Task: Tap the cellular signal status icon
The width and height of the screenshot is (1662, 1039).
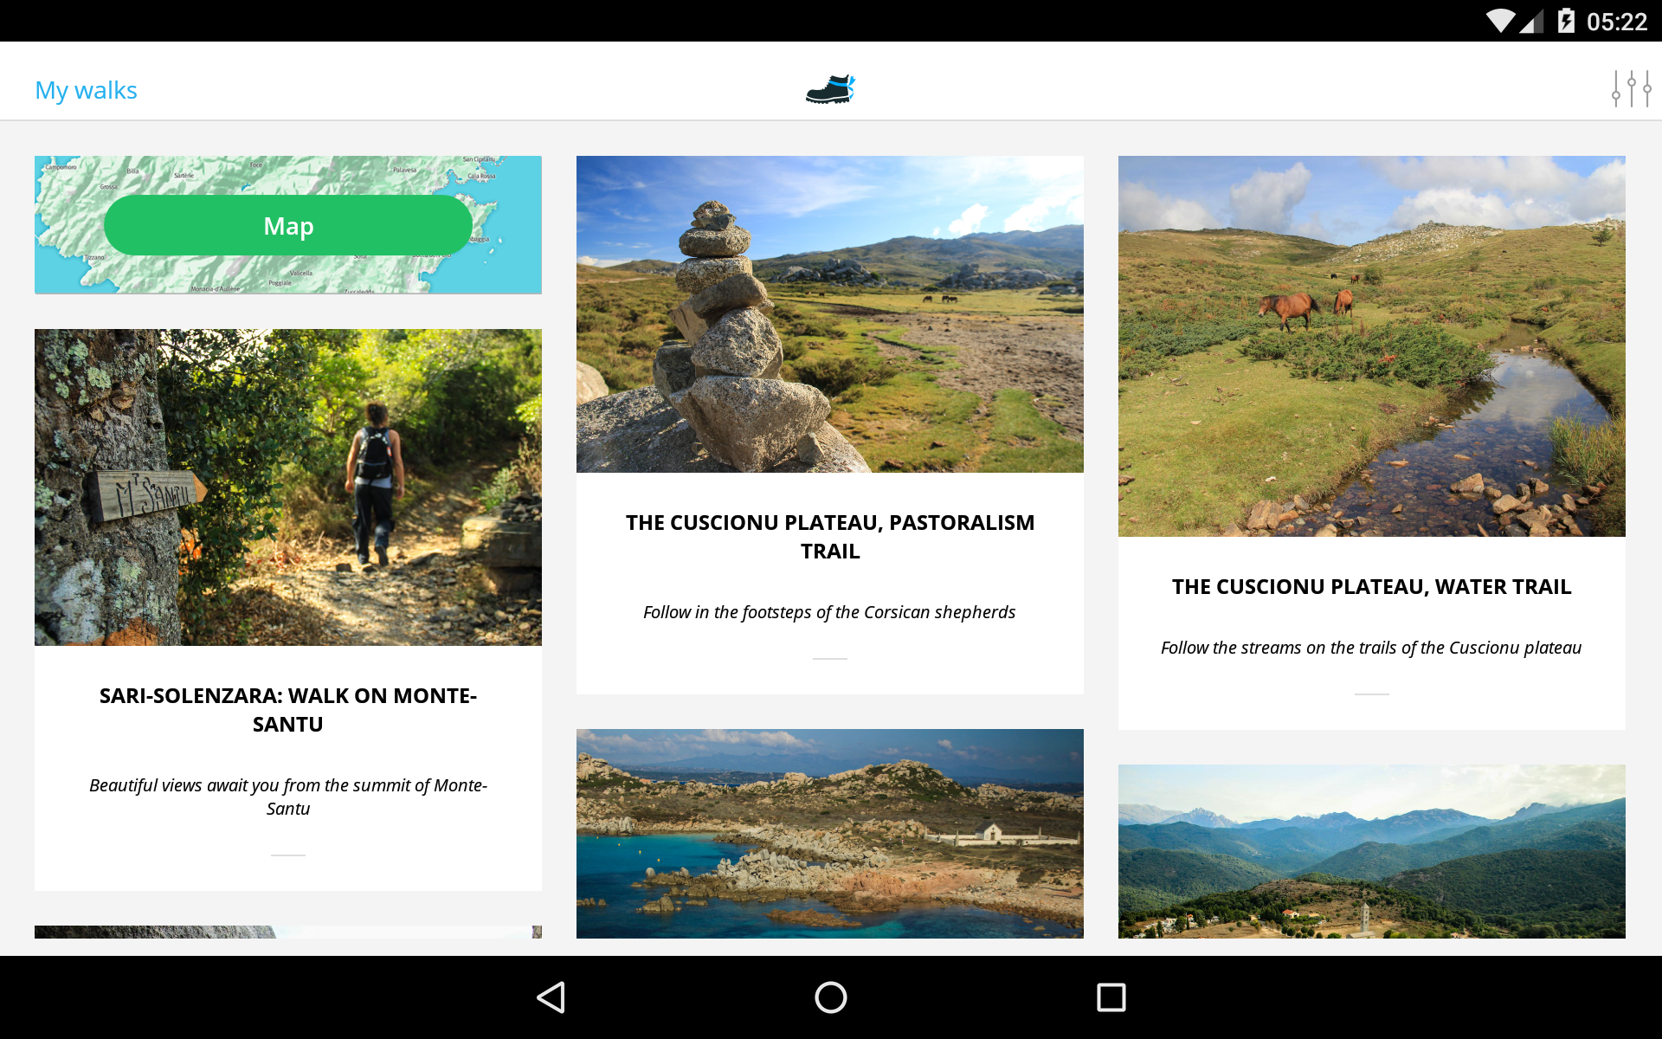Action: point(1531,21)
